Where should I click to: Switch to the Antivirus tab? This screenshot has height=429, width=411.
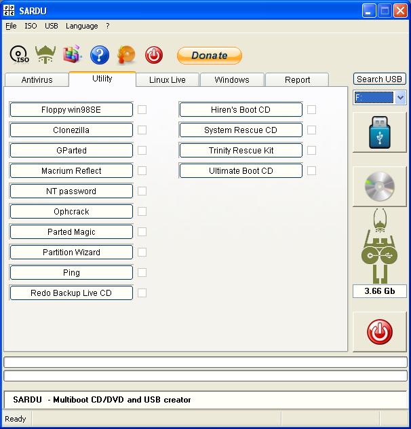[37, 80]
